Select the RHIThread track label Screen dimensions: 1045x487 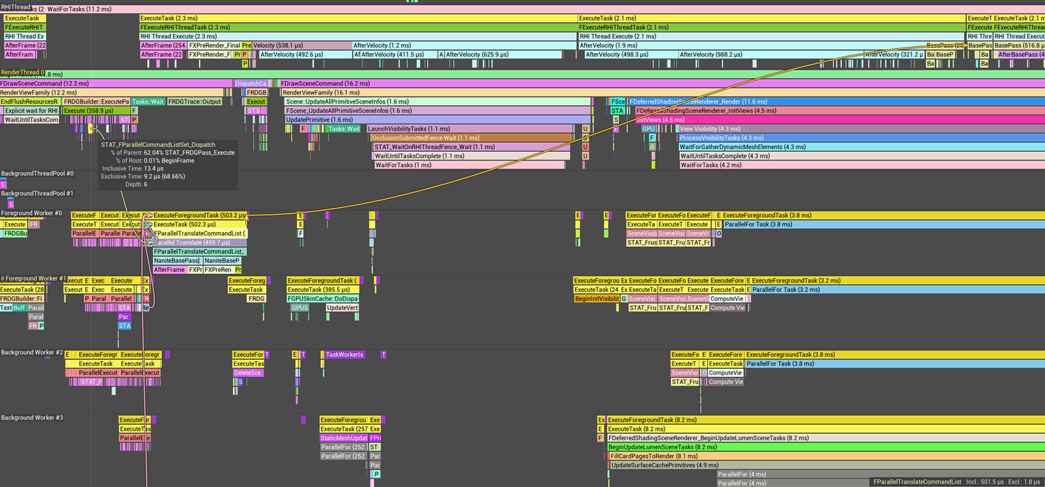[x=16, y=7]
